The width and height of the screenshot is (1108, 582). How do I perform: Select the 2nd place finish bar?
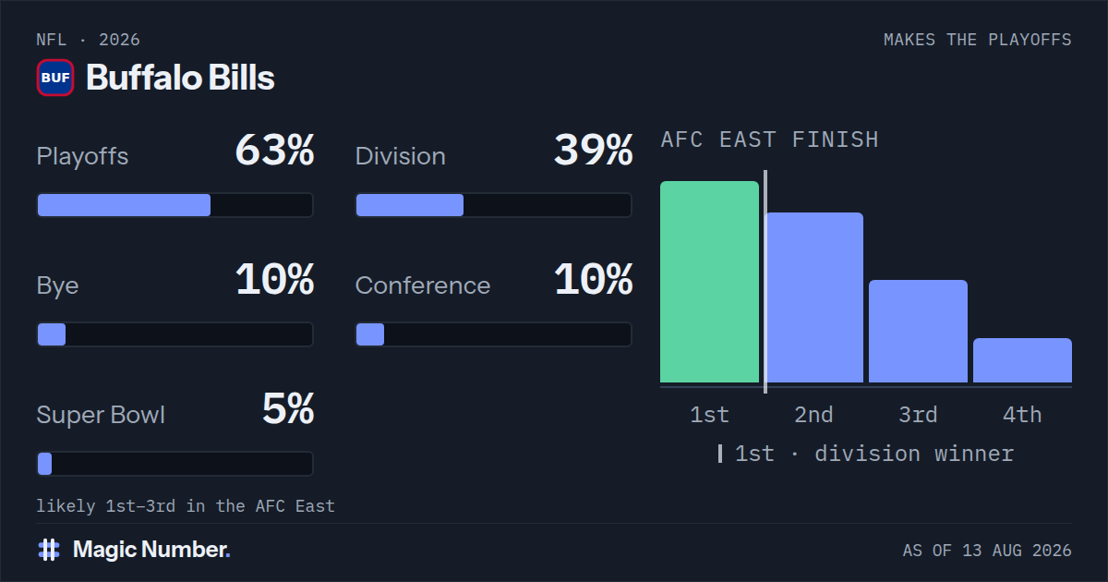click(813, 297)
